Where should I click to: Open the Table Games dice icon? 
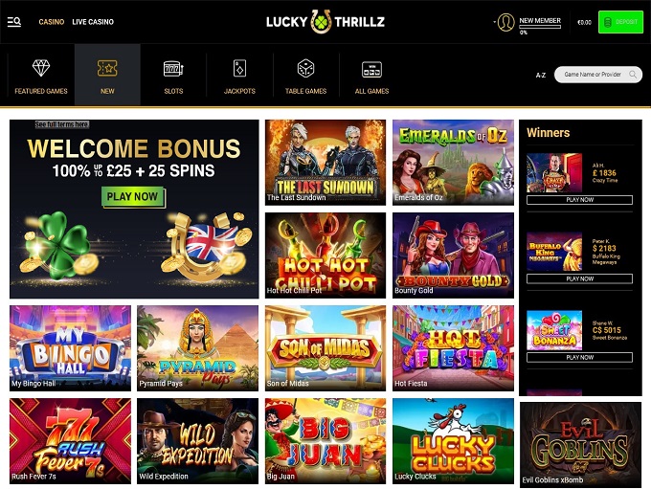click(x=305, y=69)
